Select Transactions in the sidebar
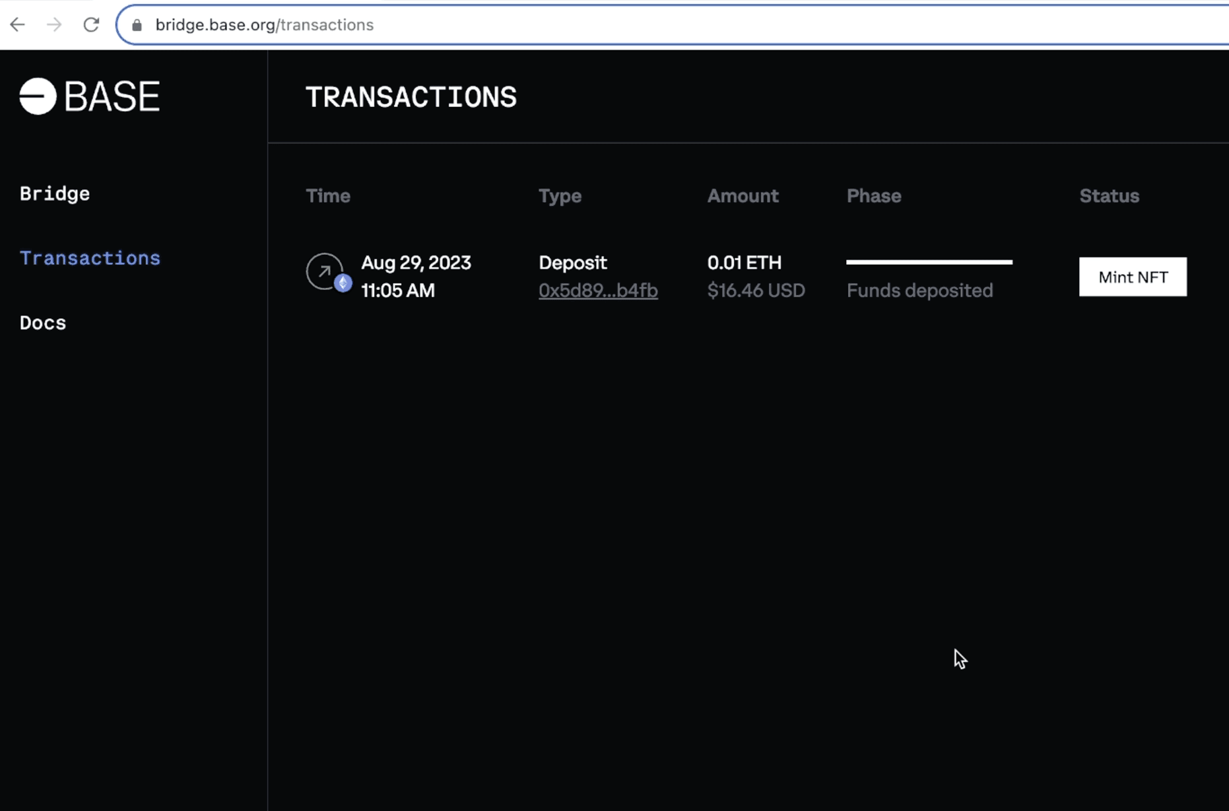 coord(90,258)
